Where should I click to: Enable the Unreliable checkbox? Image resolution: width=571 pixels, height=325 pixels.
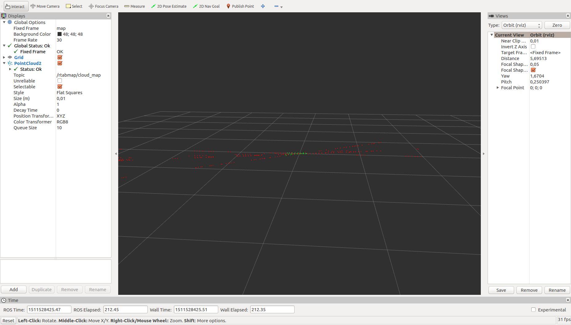click(x=60, y=81)
